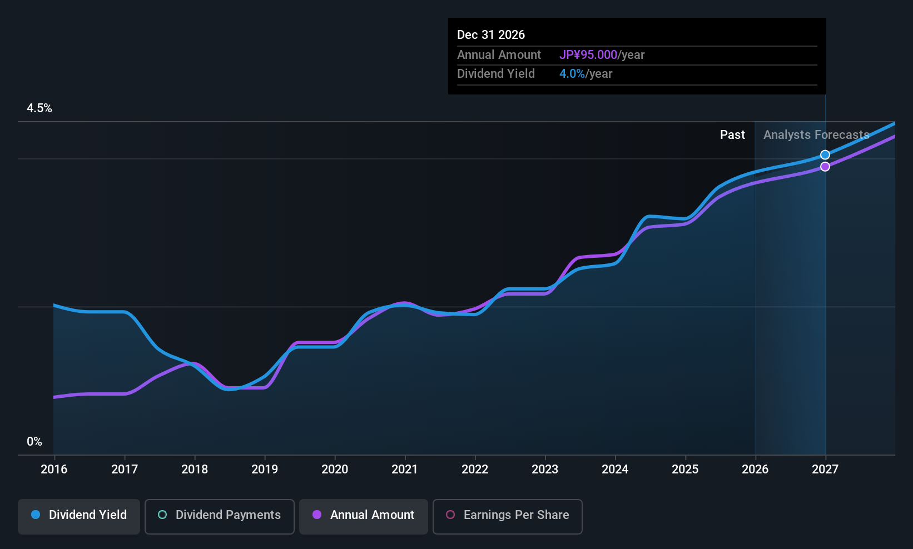This screenshot has height=549, width=913.
Task: Click the 2016 x-axis label
Action: coord(54,470)
